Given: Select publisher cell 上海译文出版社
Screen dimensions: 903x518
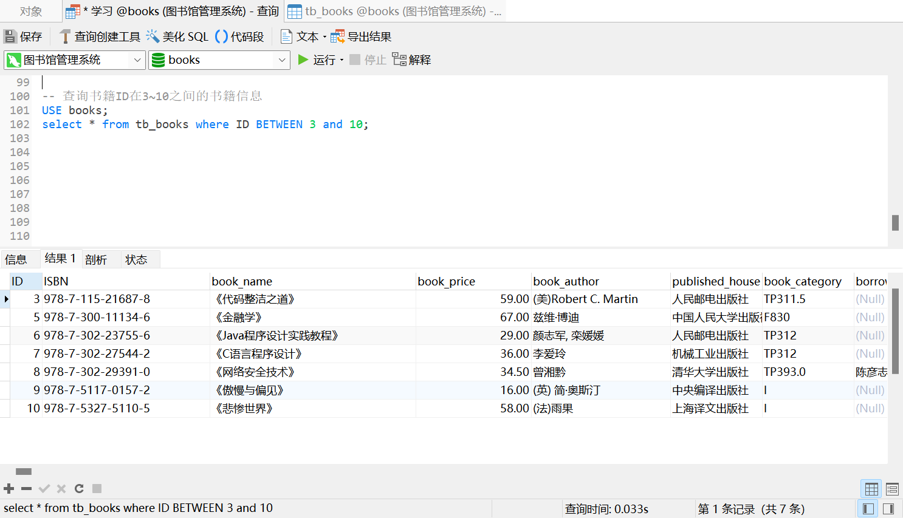Looking at the screenshot, I should (716, 408).
